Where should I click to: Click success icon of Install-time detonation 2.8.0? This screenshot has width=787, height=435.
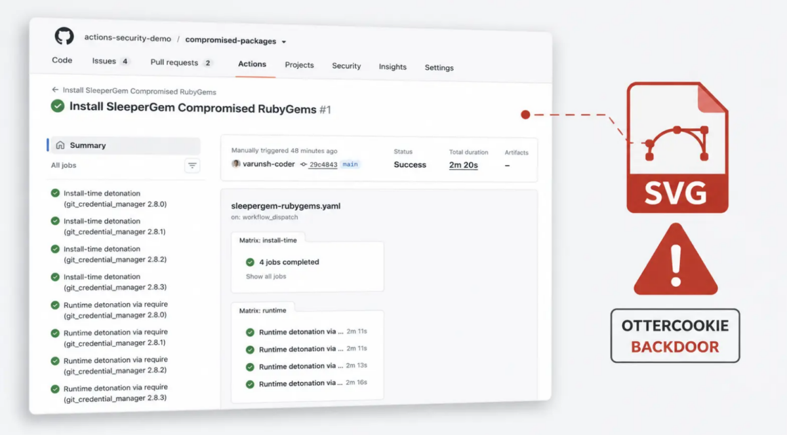pyautogui.click(x=55, y=193)
